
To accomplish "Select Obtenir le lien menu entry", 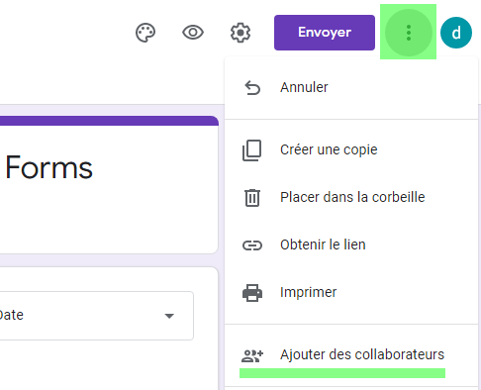I will 351,244.
